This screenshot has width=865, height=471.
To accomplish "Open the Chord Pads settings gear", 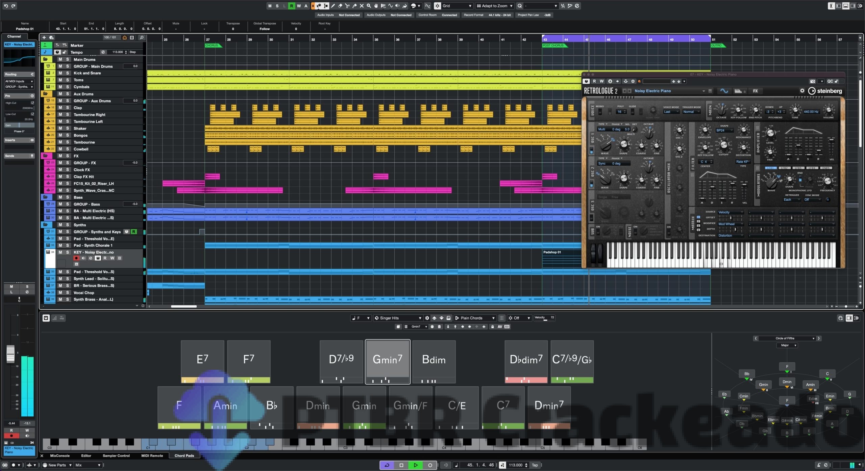I will click(x=427, y=318).
